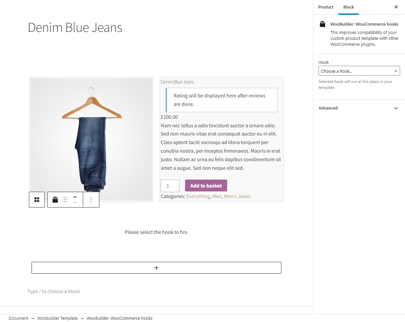The width and height of the screenshot is (405, 322).
Task: Click the WooBuilder shopping bag block icon in the toolbar
Action: tap(55, 200)
